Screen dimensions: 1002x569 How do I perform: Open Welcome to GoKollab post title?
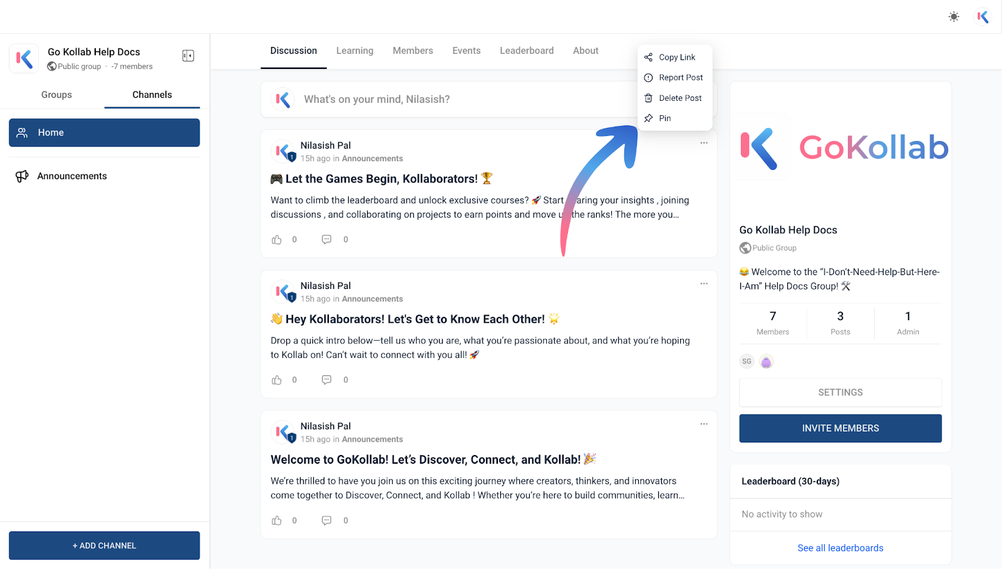[433, 459]
